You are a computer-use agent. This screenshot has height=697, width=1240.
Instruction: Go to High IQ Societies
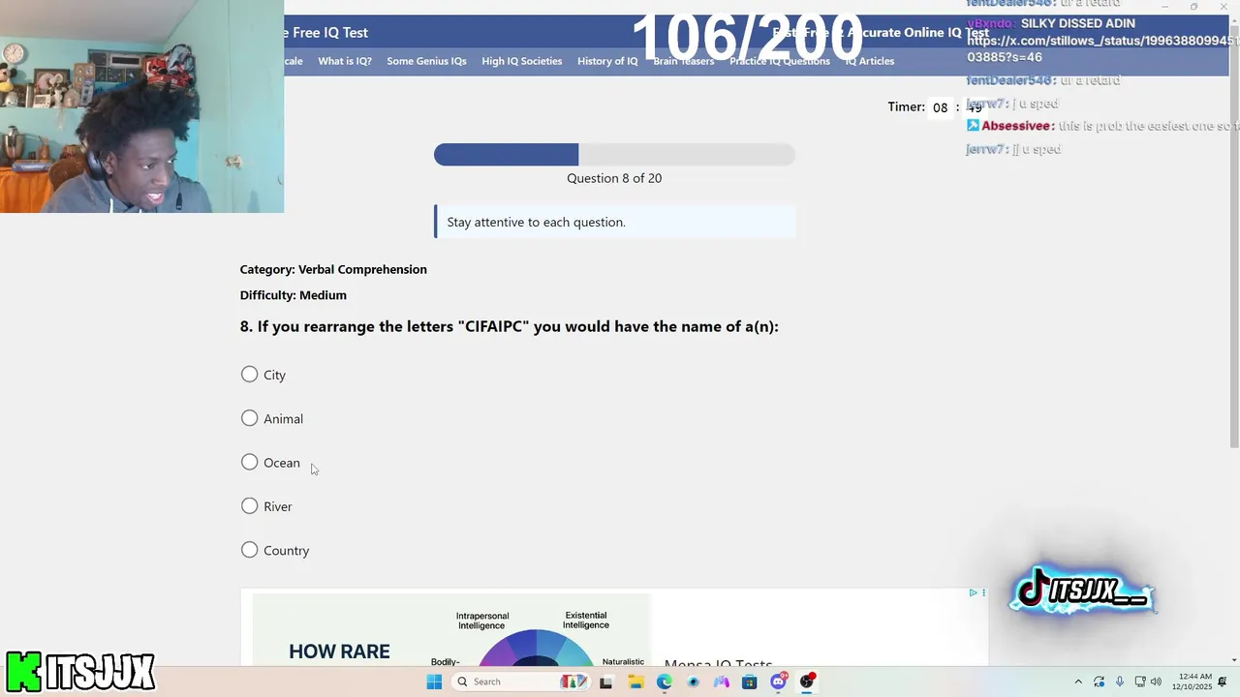click(521, 61)
